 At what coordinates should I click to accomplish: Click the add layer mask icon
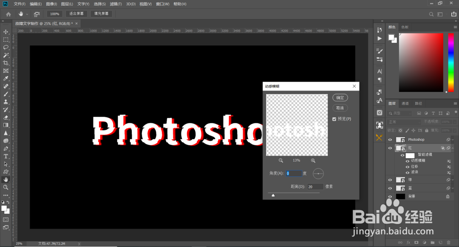416,242
